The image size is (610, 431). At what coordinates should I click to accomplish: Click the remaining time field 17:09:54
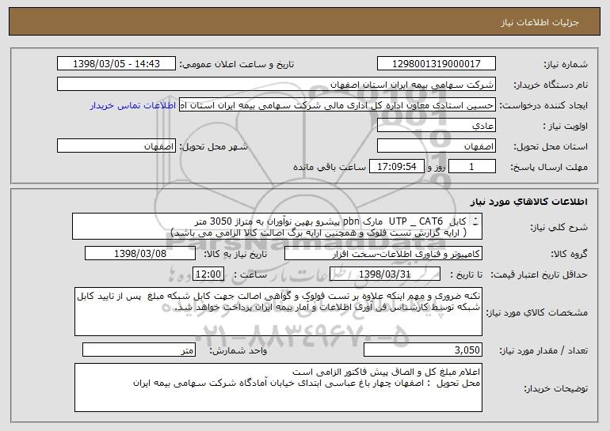(396, 167)
